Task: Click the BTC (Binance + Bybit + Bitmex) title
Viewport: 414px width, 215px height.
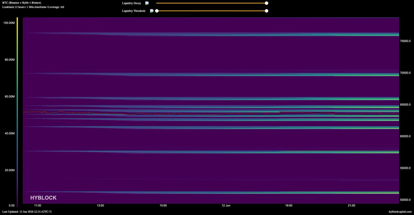Action: pyautogui.click(x=21, y=2)
